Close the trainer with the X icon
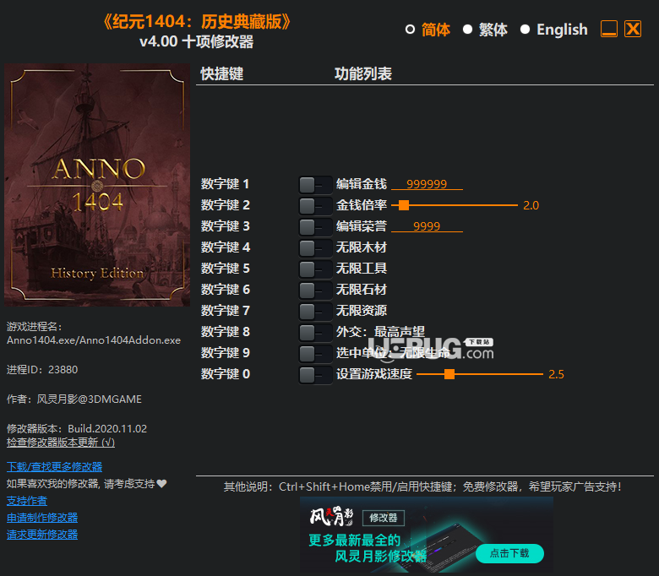Viewport: 659px width, 576px height. point(633,29)
